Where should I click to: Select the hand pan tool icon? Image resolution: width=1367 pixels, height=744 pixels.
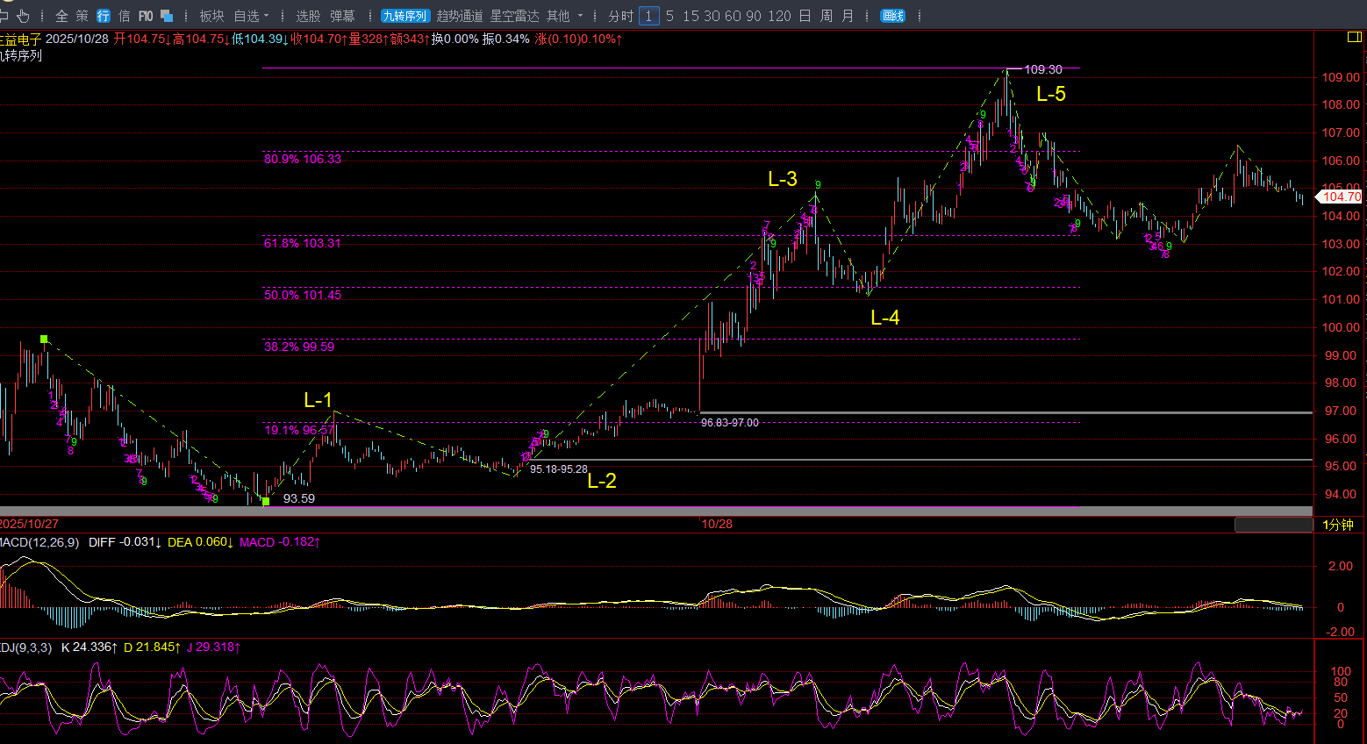pos(24,16)
